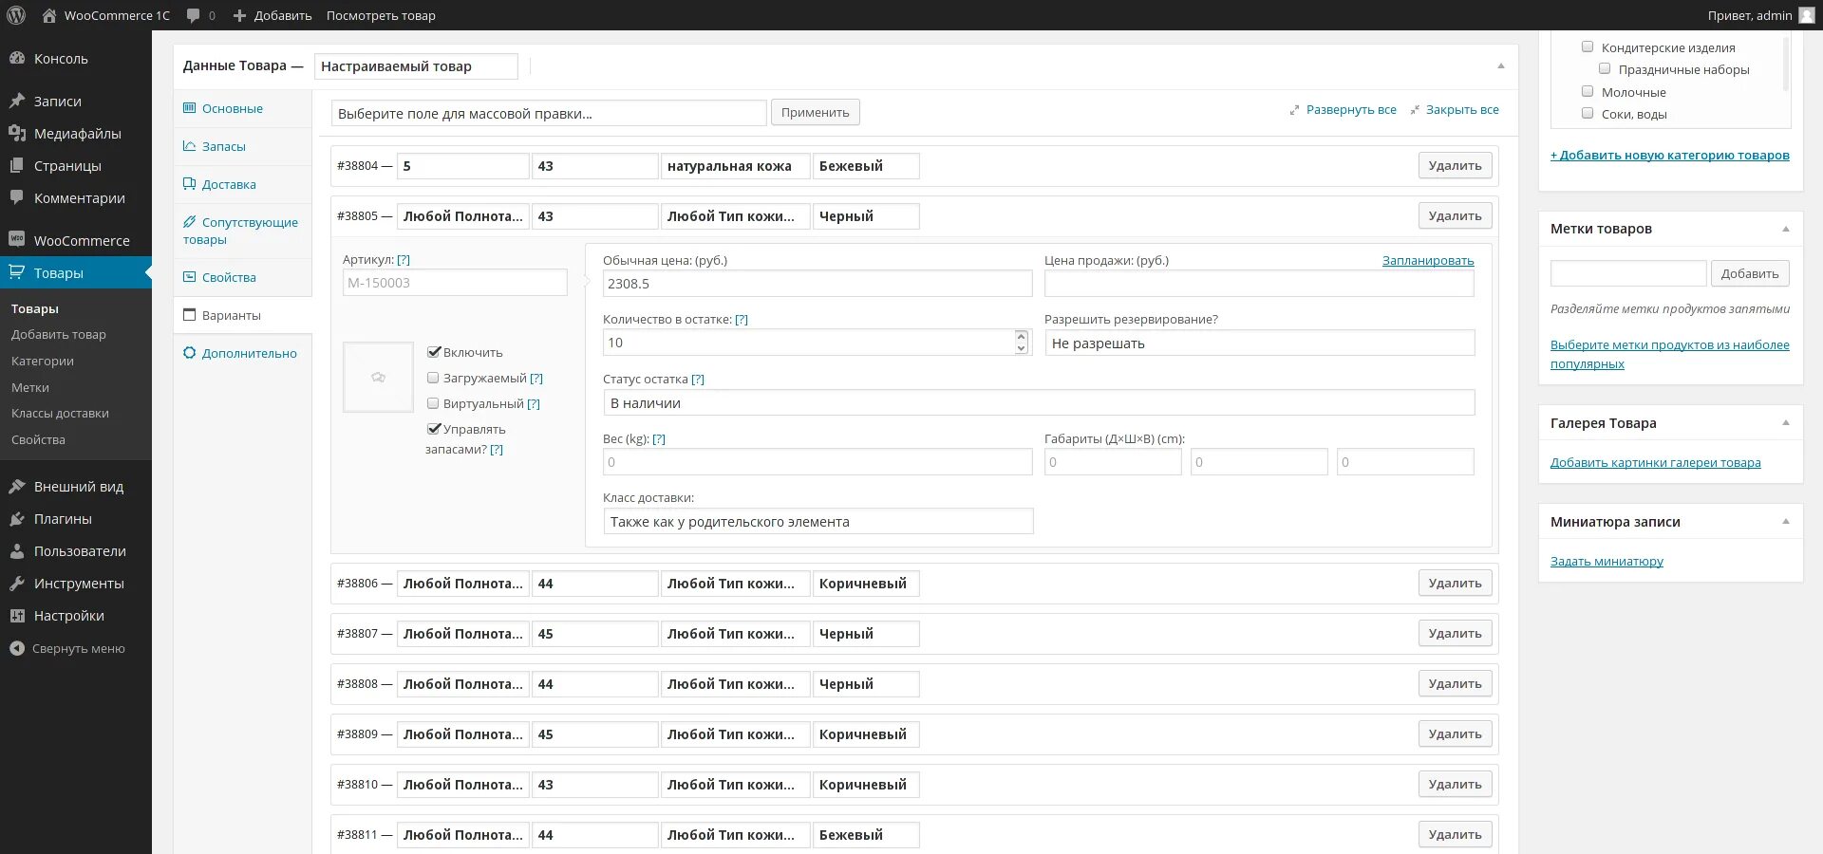Open the comments bubble icon in admin bar
This screenshot has height=854, width=1823.
194,15
